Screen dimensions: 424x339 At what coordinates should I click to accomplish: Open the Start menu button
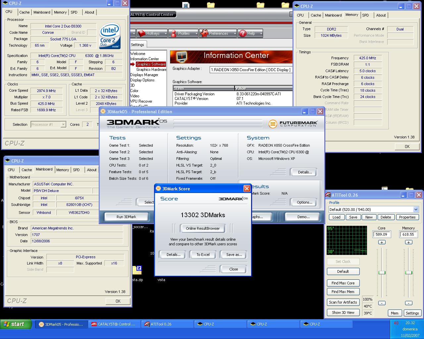(16, 324)
